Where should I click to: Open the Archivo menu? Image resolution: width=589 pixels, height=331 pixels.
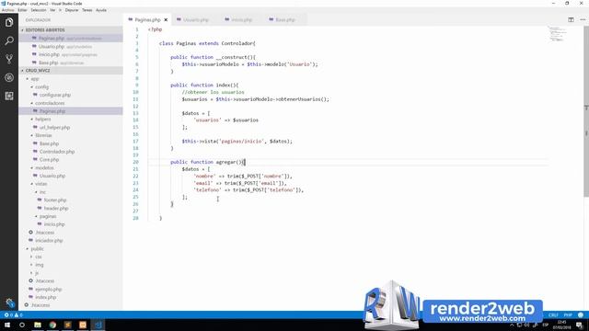click(8, 10)
